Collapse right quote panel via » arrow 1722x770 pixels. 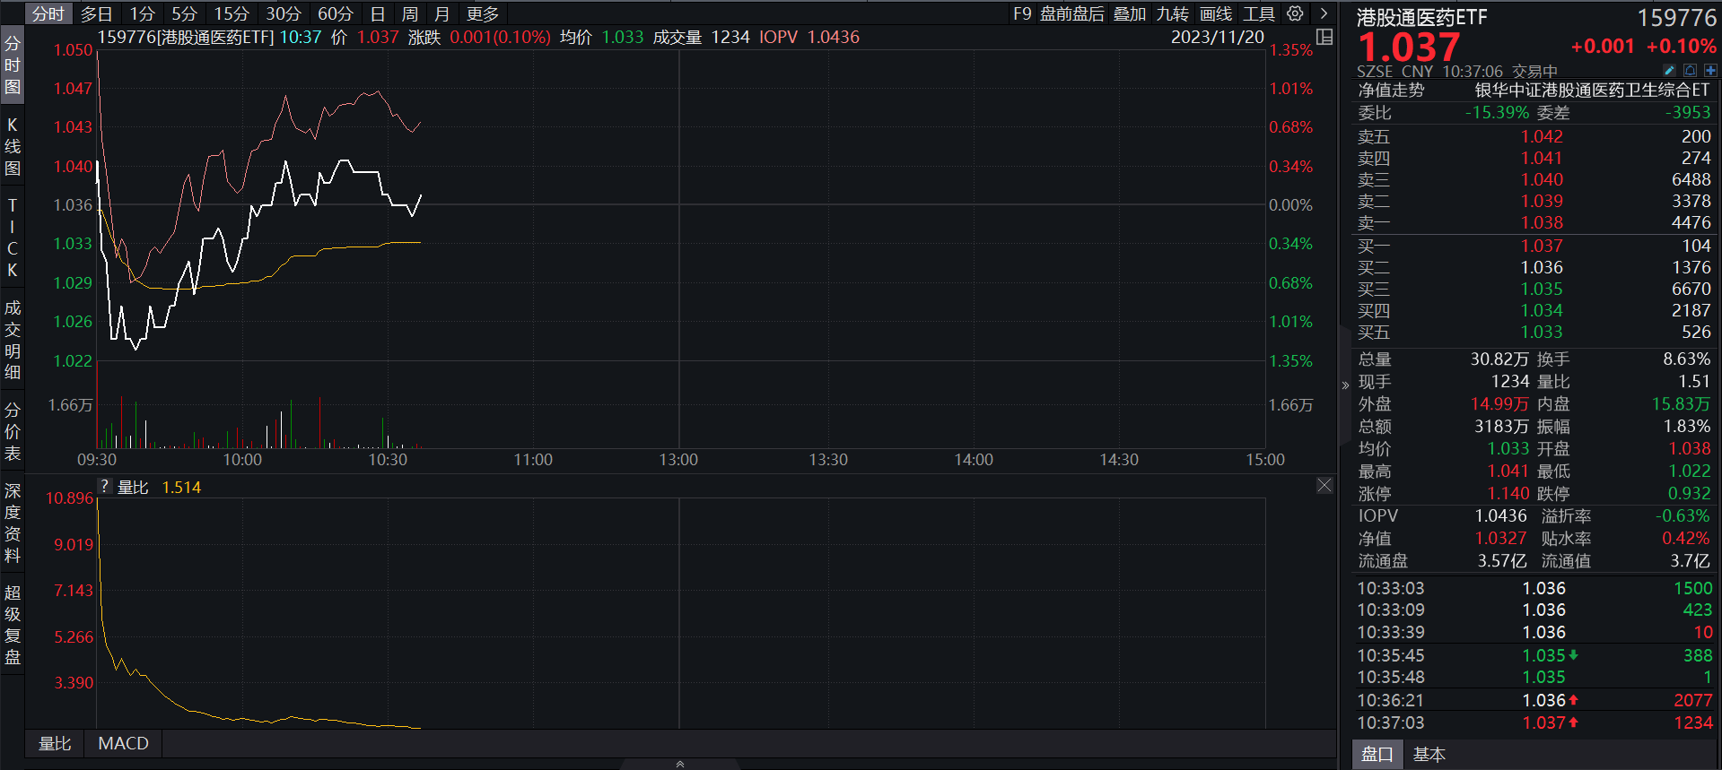[x=1345, y=385]
